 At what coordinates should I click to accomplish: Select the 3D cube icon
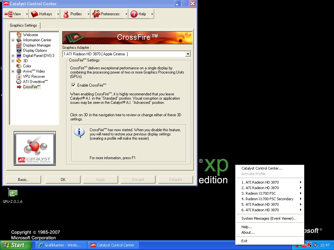pyautogui.click(x=19, y=61)
